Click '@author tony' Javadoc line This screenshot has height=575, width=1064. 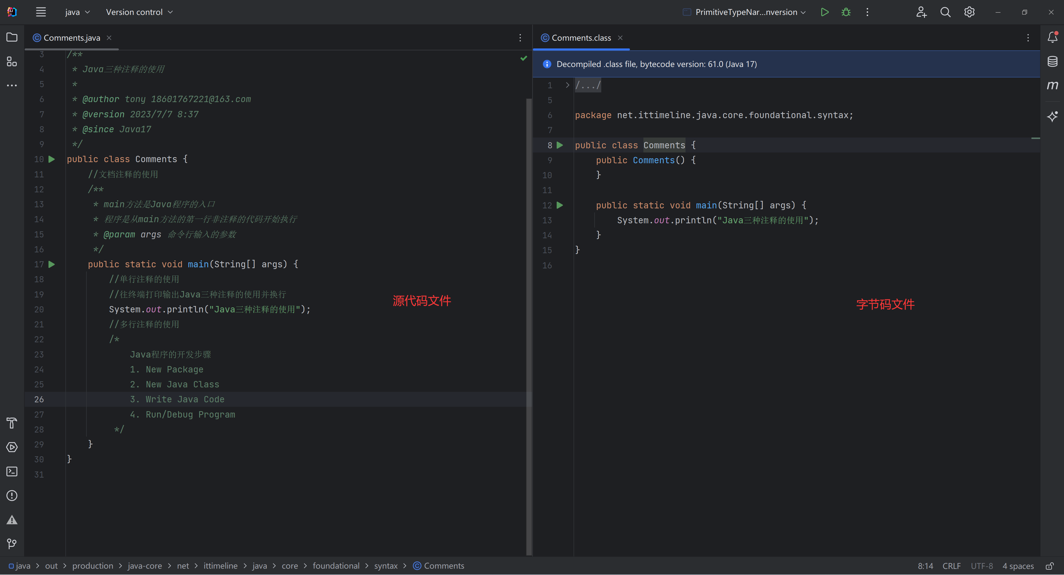tap(161, 99)
